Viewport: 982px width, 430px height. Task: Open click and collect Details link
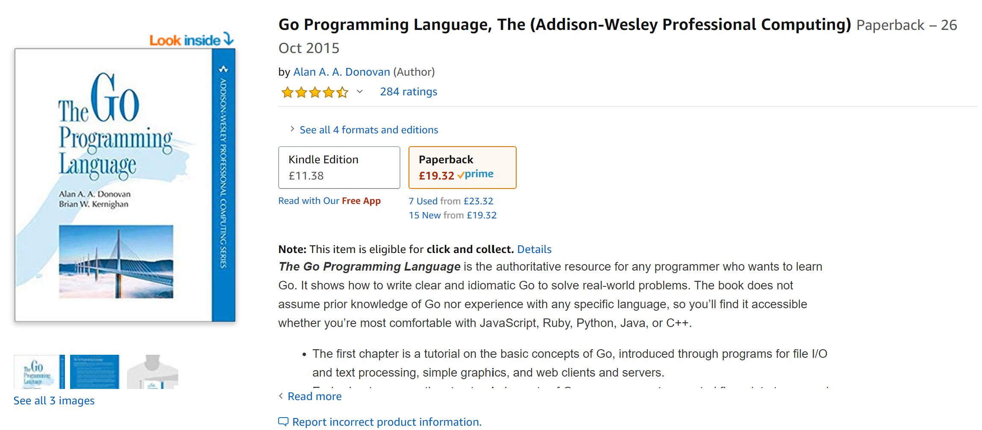tap(534, 249)
